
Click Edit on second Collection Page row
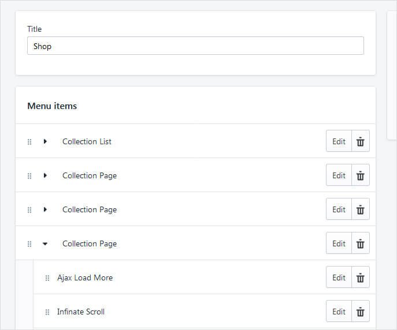[x=339, y=209]
